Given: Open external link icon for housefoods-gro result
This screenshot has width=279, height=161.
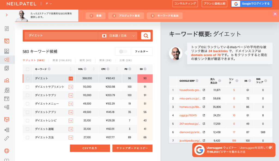Looking at the screenshot, I should tap(204, 90).
